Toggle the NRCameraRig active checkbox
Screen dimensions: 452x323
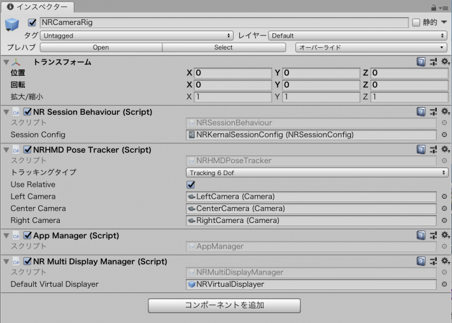[x=32, y=22]
